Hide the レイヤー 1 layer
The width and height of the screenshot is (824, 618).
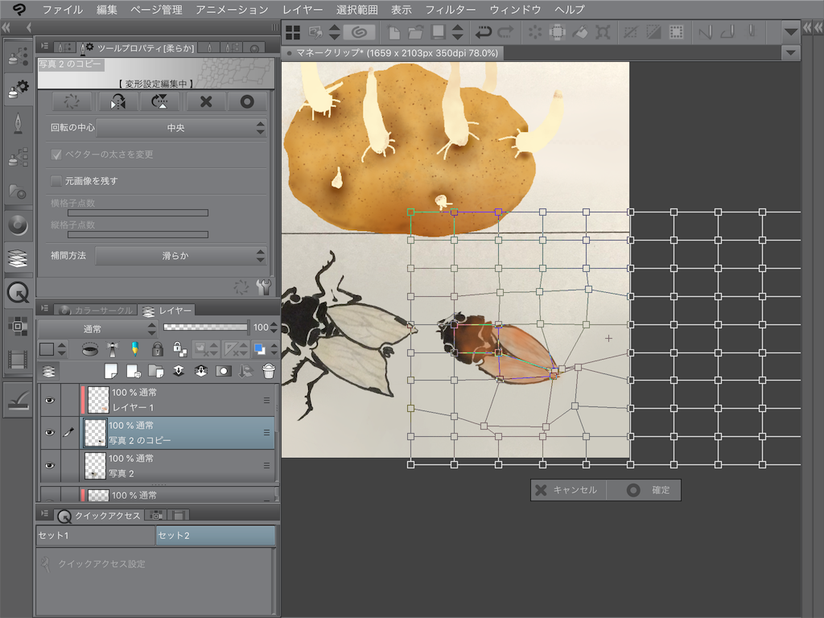(50, 401)
